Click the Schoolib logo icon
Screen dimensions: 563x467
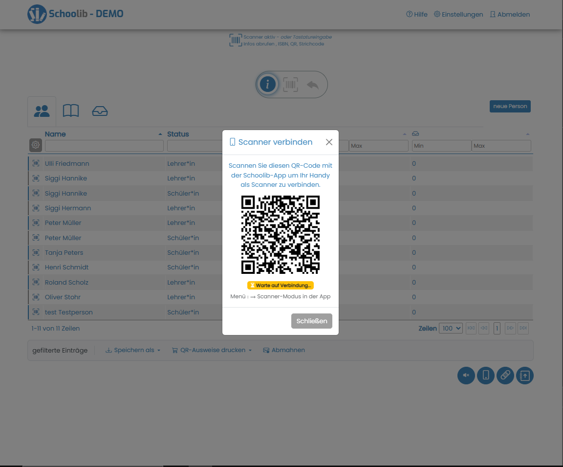[x=37, y=14]
